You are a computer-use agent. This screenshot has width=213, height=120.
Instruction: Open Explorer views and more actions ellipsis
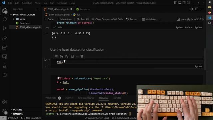37,9
